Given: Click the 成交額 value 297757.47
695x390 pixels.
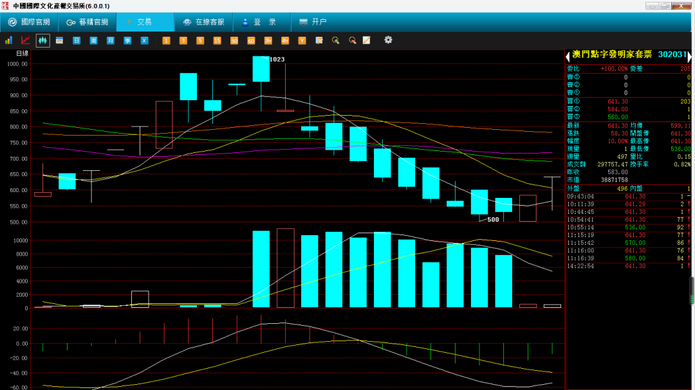Looking at the screenshot, I should click(x=612, y=164).
